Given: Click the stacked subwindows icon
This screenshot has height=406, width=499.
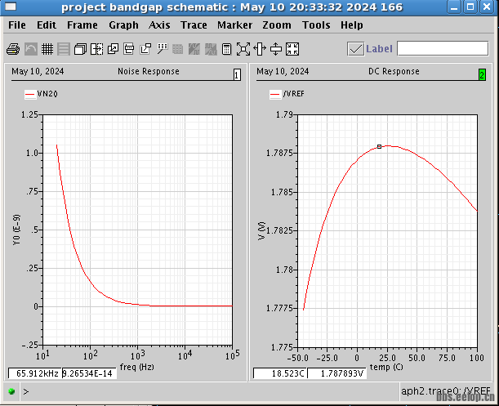Looking at the screenshot, I should pos(80,49).
